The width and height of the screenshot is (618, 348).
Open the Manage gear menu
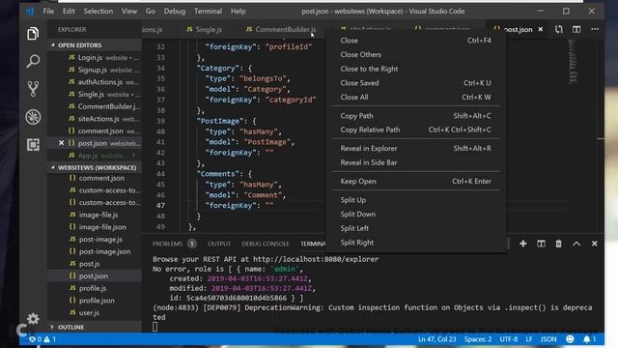click(x=33, y=318)
